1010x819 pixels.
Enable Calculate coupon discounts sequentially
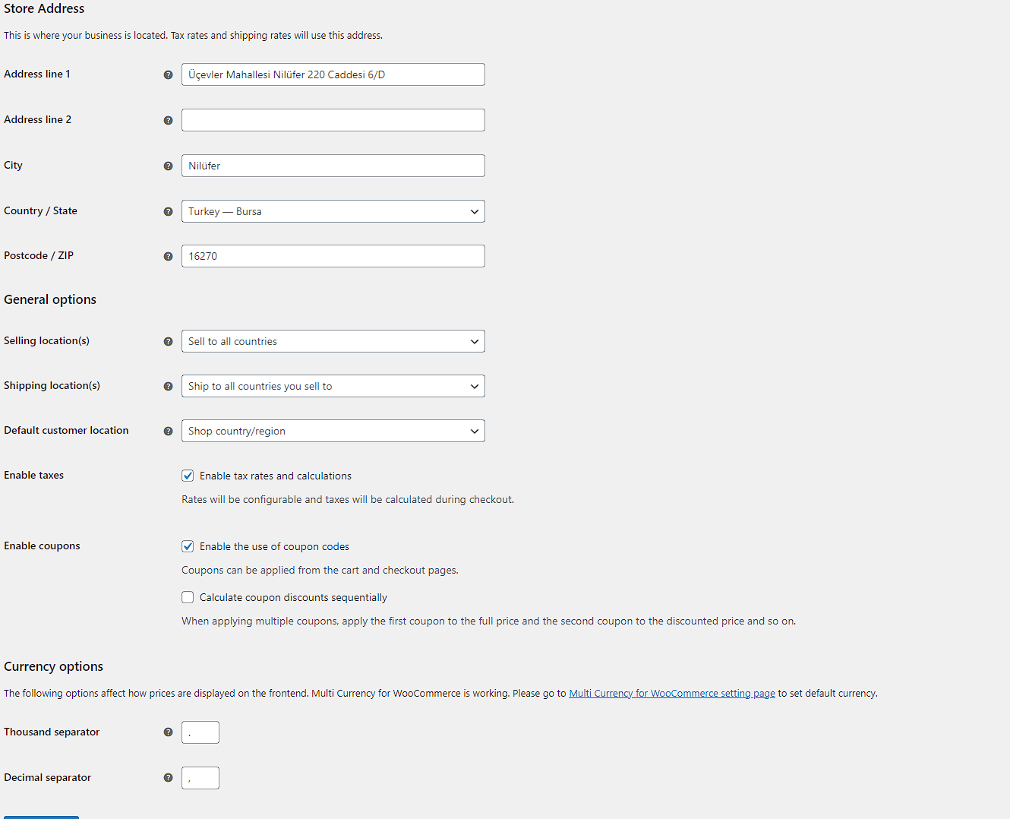coord(188,597)
